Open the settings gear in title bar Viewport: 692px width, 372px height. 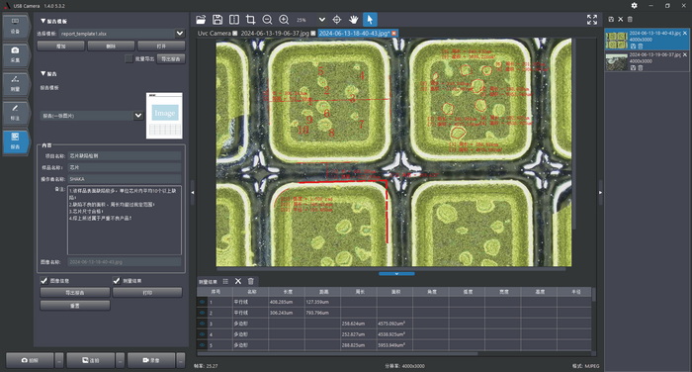[x=635, y=5]
